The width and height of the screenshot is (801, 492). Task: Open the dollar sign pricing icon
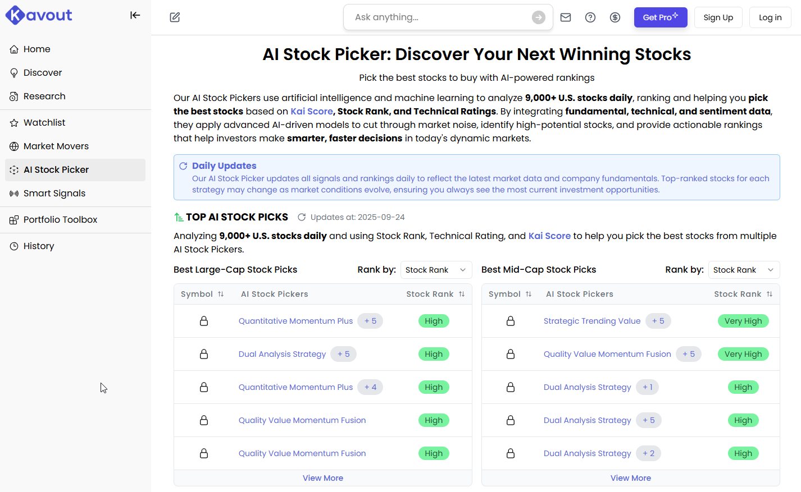click(615, 17)
